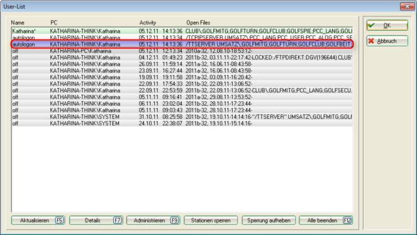Click the F7 key badge on Details
The width and height of the screenshot is (417, 235).
coord(117,221)
